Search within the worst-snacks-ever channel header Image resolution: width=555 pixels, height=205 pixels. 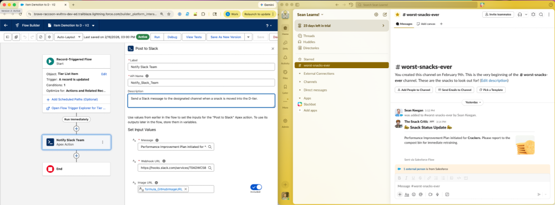(541, 14)
